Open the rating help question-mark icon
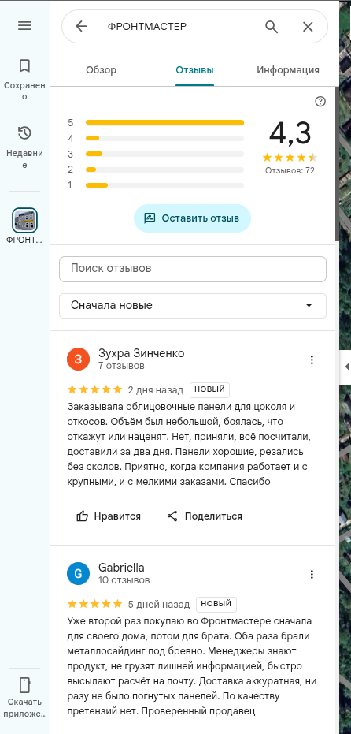Screen dimensions: 351x734 click(320, 102)
